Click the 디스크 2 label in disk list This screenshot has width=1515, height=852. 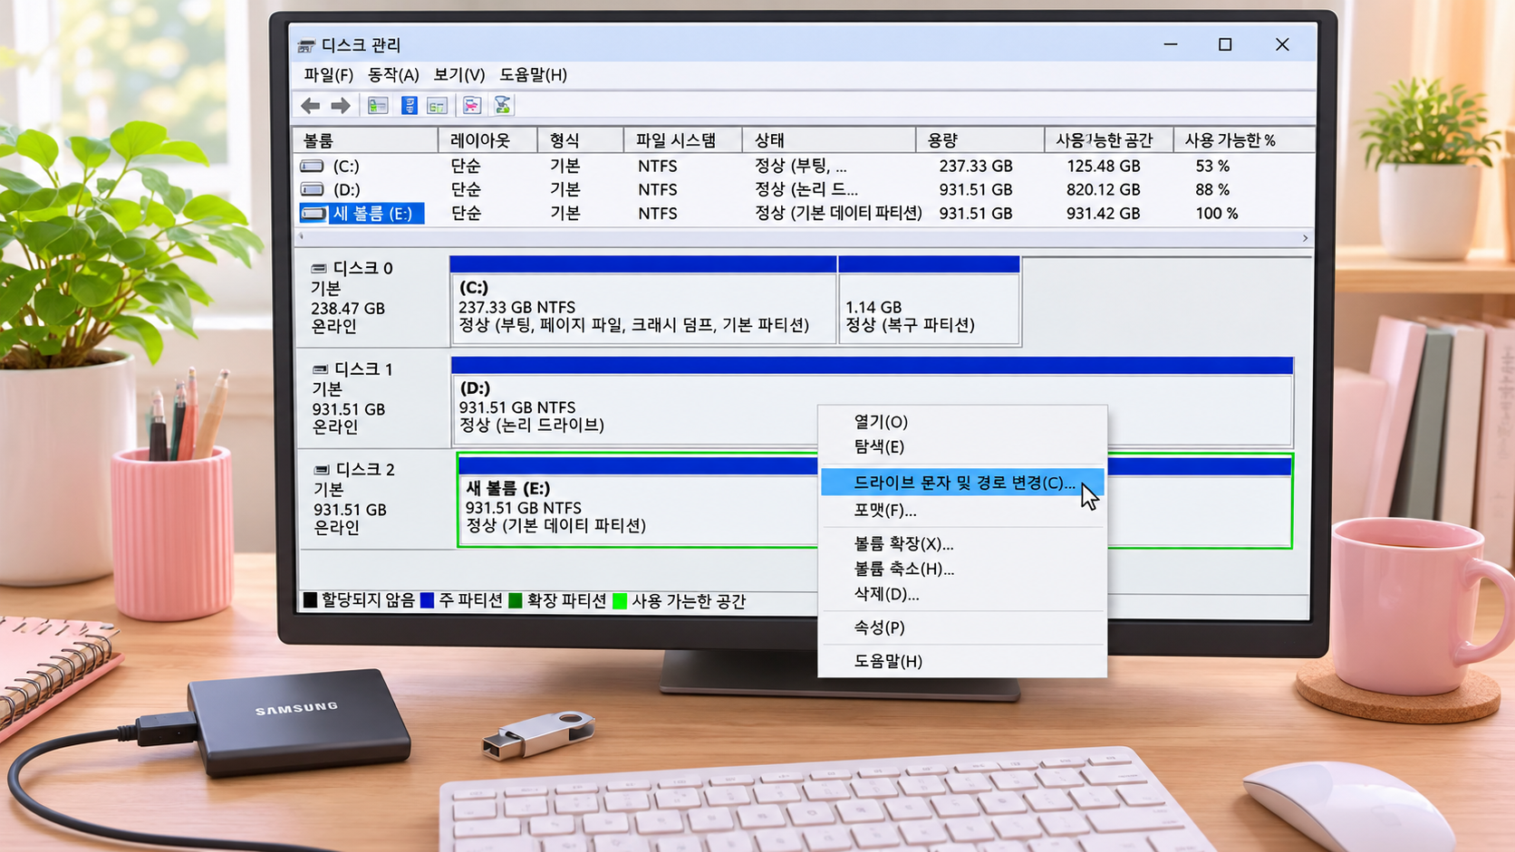365,470
